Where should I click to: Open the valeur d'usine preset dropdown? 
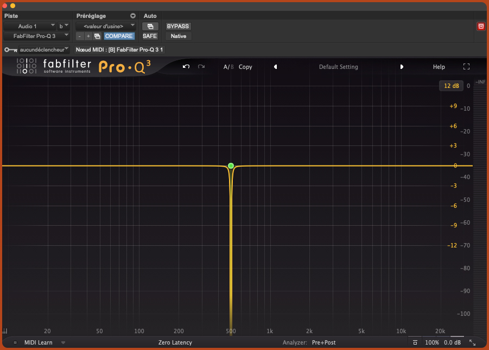105,26
